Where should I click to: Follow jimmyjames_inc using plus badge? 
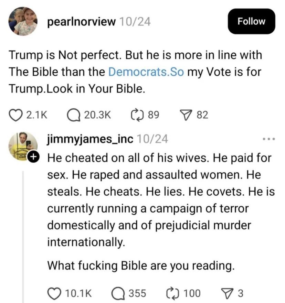33,157
